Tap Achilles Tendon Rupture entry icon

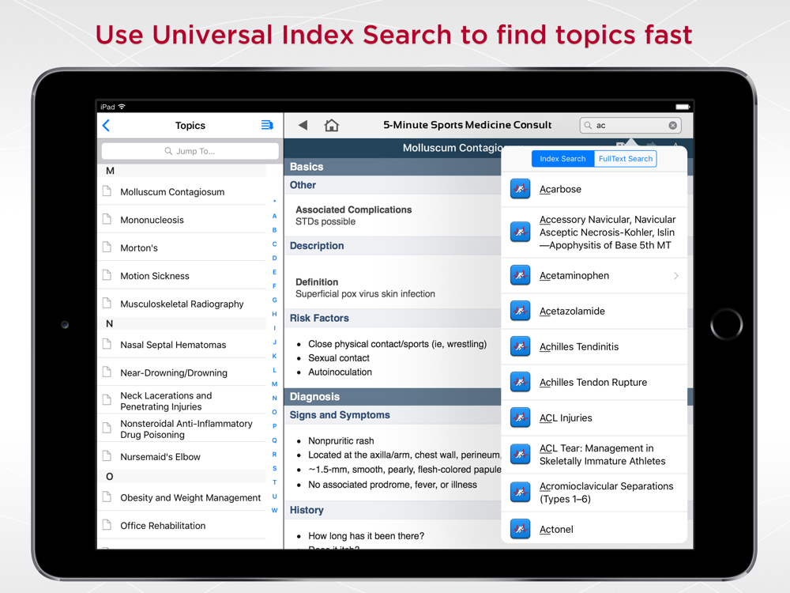(521, 382)
